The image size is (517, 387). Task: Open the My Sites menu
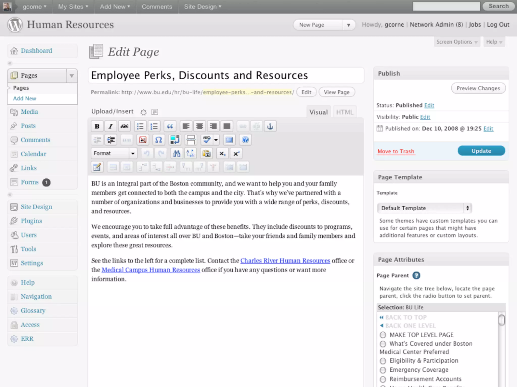[x=73, y=7]
